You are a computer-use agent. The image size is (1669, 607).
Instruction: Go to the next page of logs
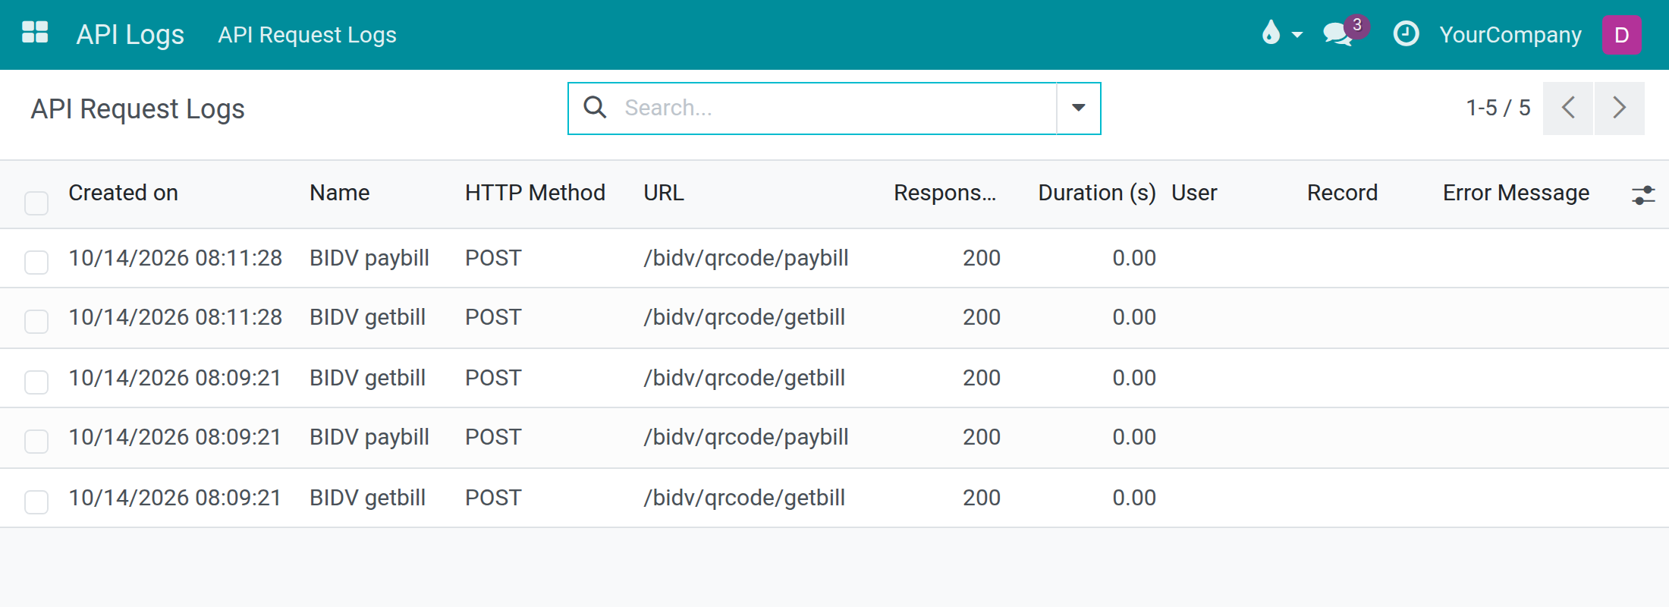[x=1619, y=109]
